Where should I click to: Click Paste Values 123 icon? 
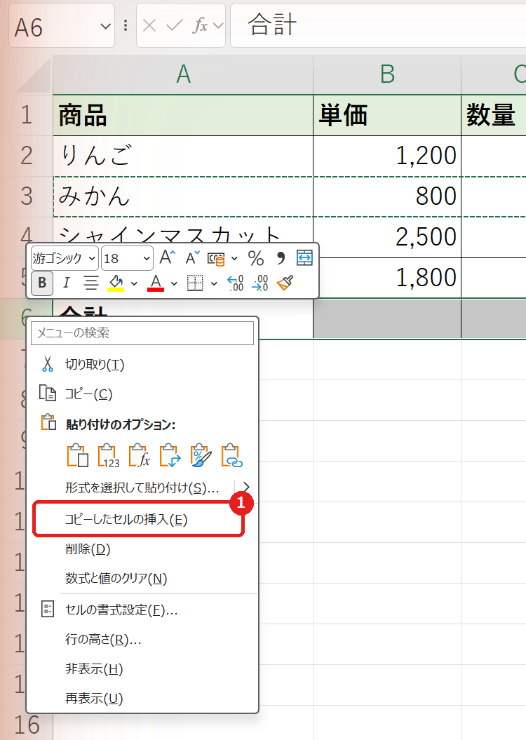point(108,455)
